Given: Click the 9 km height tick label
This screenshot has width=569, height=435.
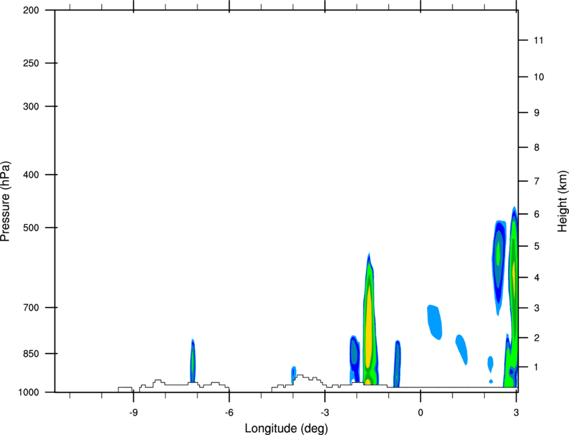Looking at the screenshot, I should tap(537, 113).
